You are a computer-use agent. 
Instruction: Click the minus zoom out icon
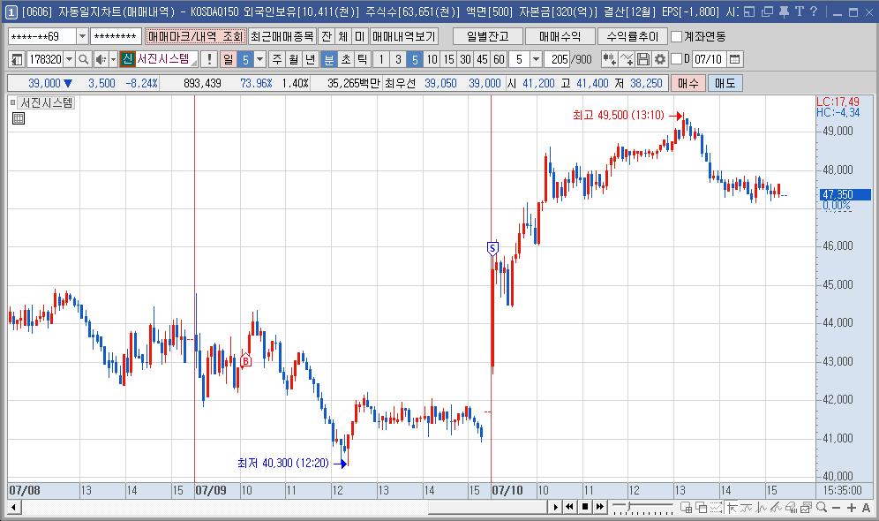point(837,508)
